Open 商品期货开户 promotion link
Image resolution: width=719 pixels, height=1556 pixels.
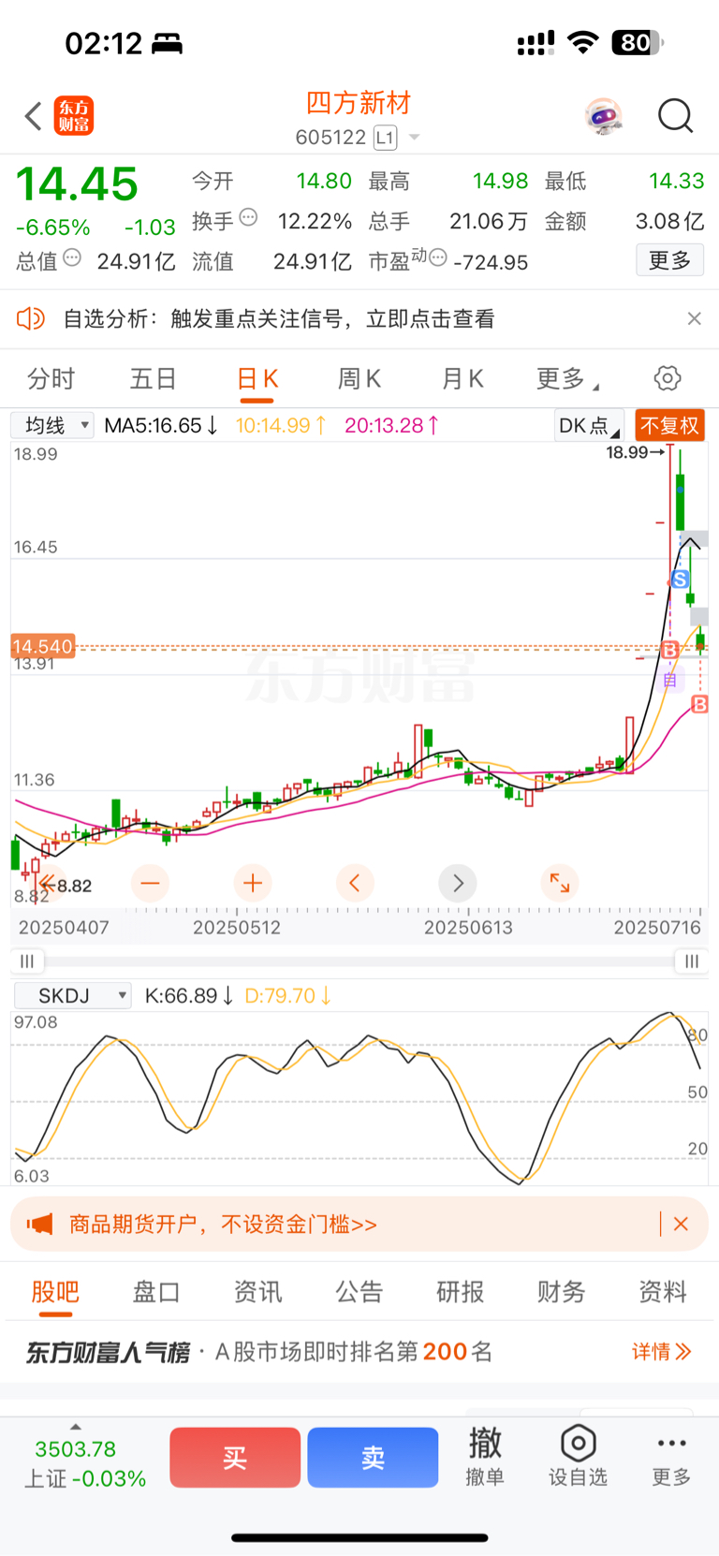pyautogui.click(x=223, y=1224)
